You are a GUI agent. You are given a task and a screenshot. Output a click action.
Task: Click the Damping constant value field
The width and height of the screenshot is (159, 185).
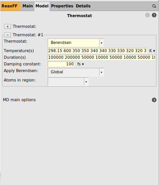pos(61,64)
